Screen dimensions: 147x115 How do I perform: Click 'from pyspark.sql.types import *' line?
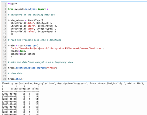tap(28, 9)
